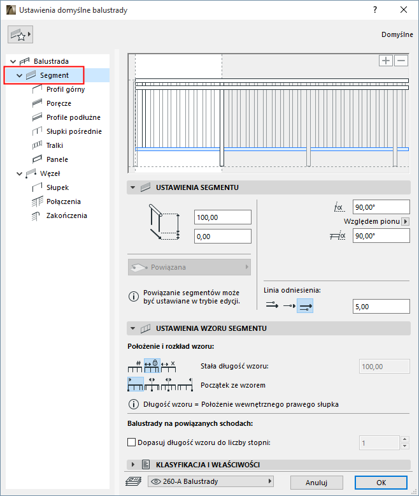
Task: Click the Tralki balusters icon
Action: [37, 145]
